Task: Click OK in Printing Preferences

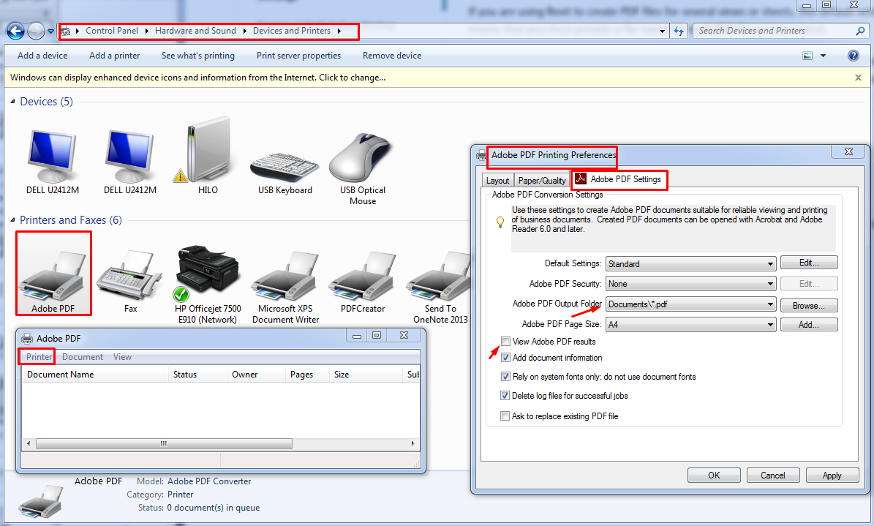Action: point(714,476)
